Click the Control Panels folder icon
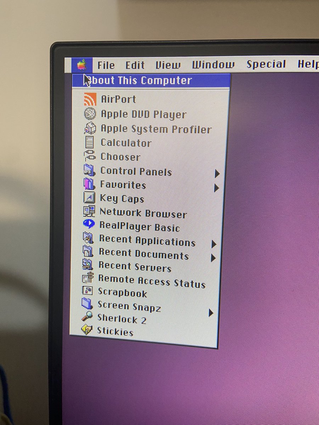 [x=89, y=171]
